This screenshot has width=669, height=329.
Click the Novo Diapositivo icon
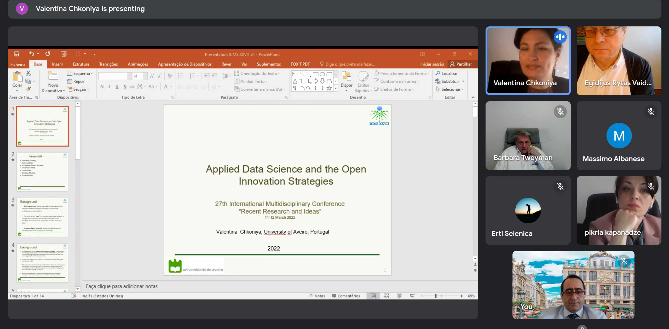[x=53, y=76]
